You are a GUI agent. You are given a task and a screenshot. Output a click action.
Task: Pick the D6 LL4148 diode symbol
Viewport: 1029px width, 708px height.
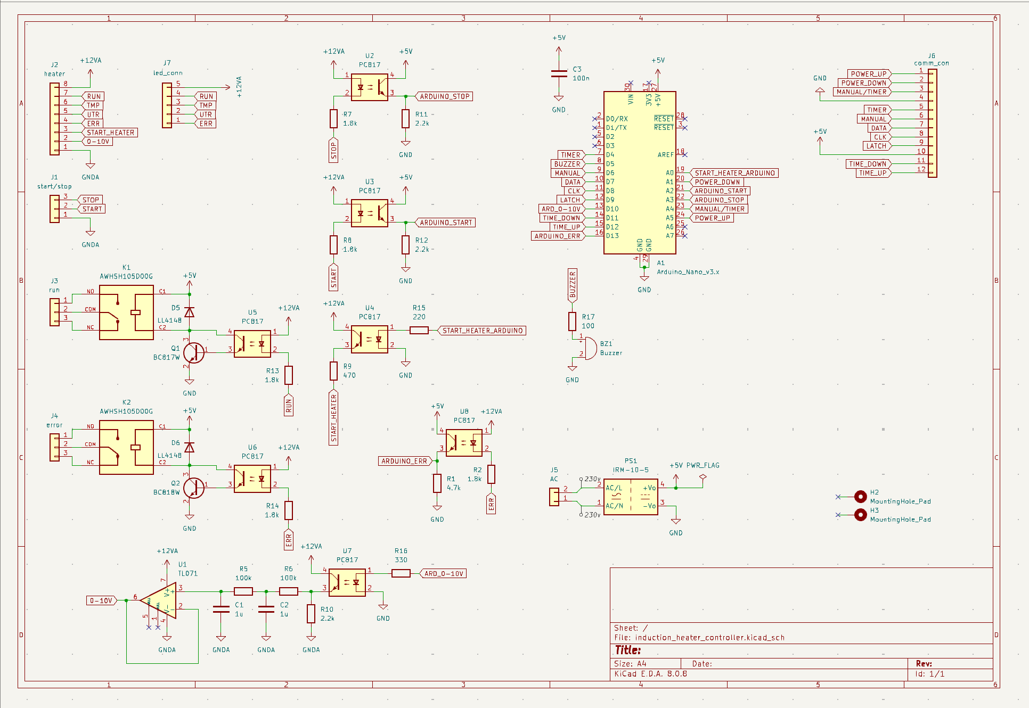(189, 447)
